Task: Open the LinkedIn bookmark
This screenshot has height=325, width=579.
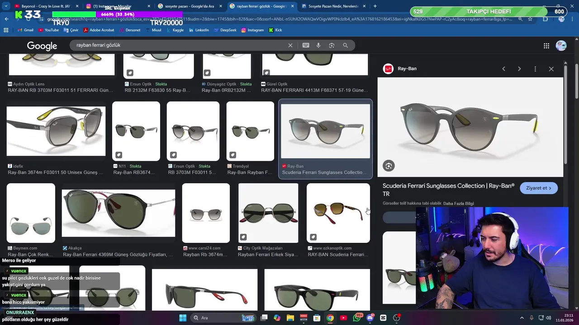Action: coord(199,30)
